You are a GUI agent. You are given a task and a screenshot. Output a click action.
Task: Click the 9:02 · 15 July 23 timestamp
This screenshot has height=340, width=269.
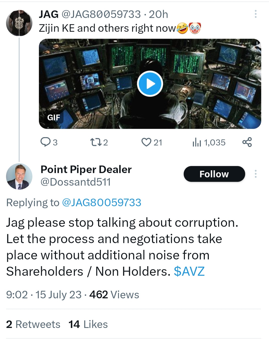pos(44,295)
